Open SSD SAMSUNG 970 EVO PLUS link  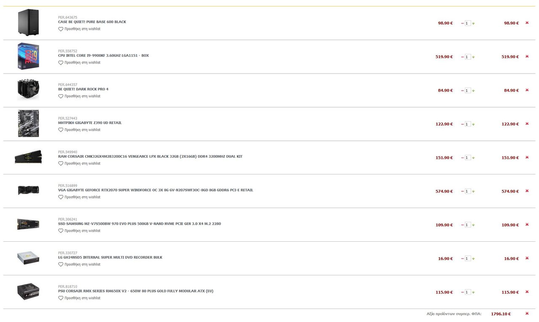(139, 224)
